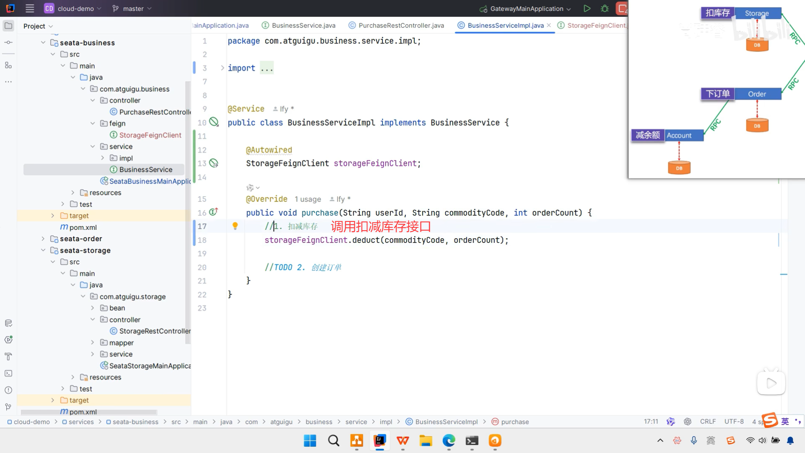Open the Git tool window in the left sidebar
This screenshot has width=805, height=453.
8,407
